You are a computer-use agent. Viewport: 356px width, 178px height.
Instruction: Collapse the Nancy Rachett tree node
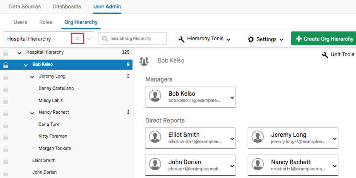[32, 113]
